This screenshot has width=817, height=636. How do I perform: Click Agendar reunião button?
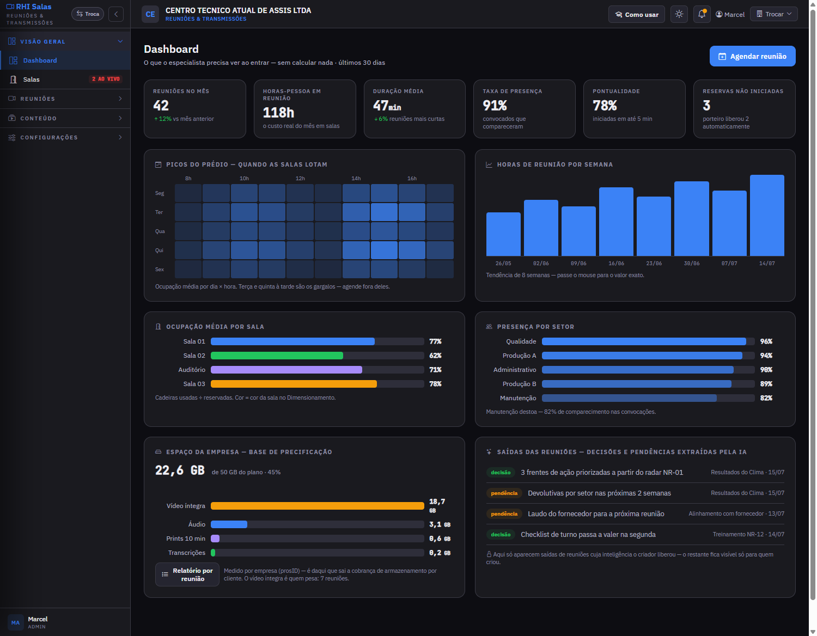tap(753, 56)
